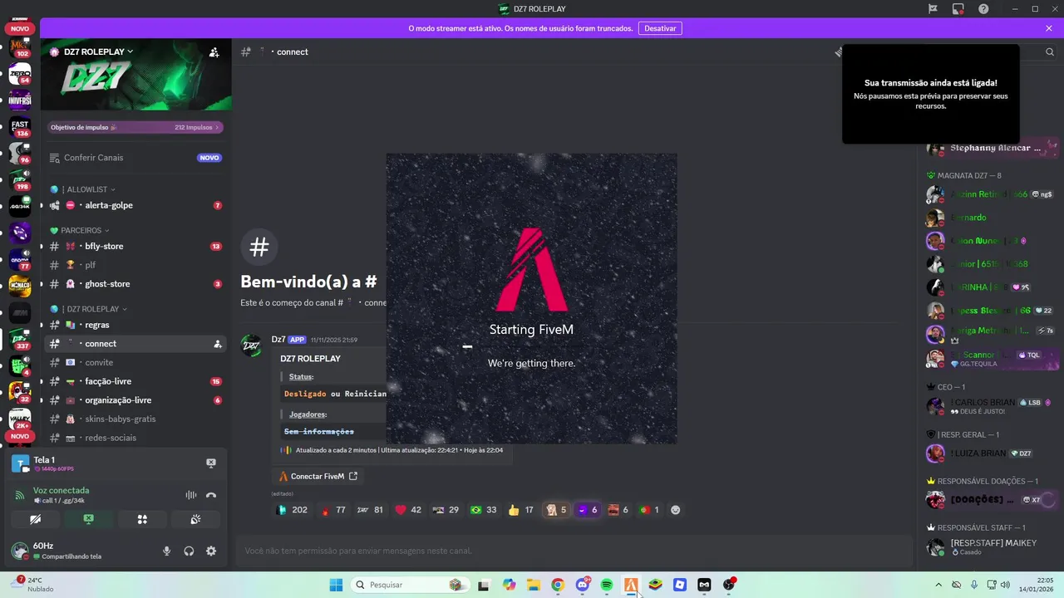Image resolution: width=1064 pixels, height=598 pixels.
Task: Open Windows Start menu
Action: pyautogui.click(x=336, y=585)
